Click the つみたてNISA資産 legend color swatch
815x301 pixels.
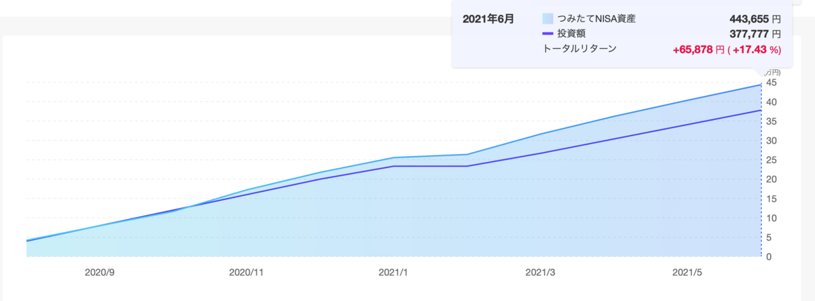(x=548, y=19)
